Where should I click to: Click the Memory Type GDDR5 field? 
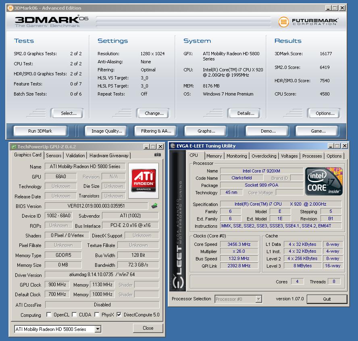[63, 255]
